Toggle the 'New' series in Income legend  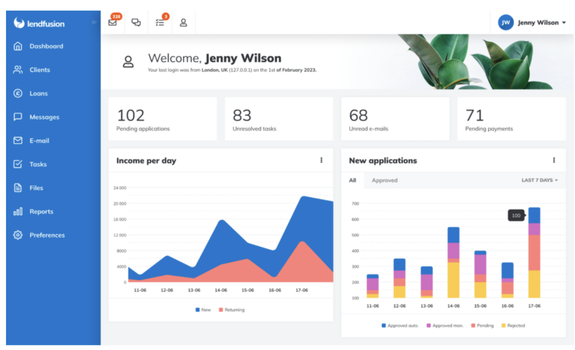(x=203, y=310)
